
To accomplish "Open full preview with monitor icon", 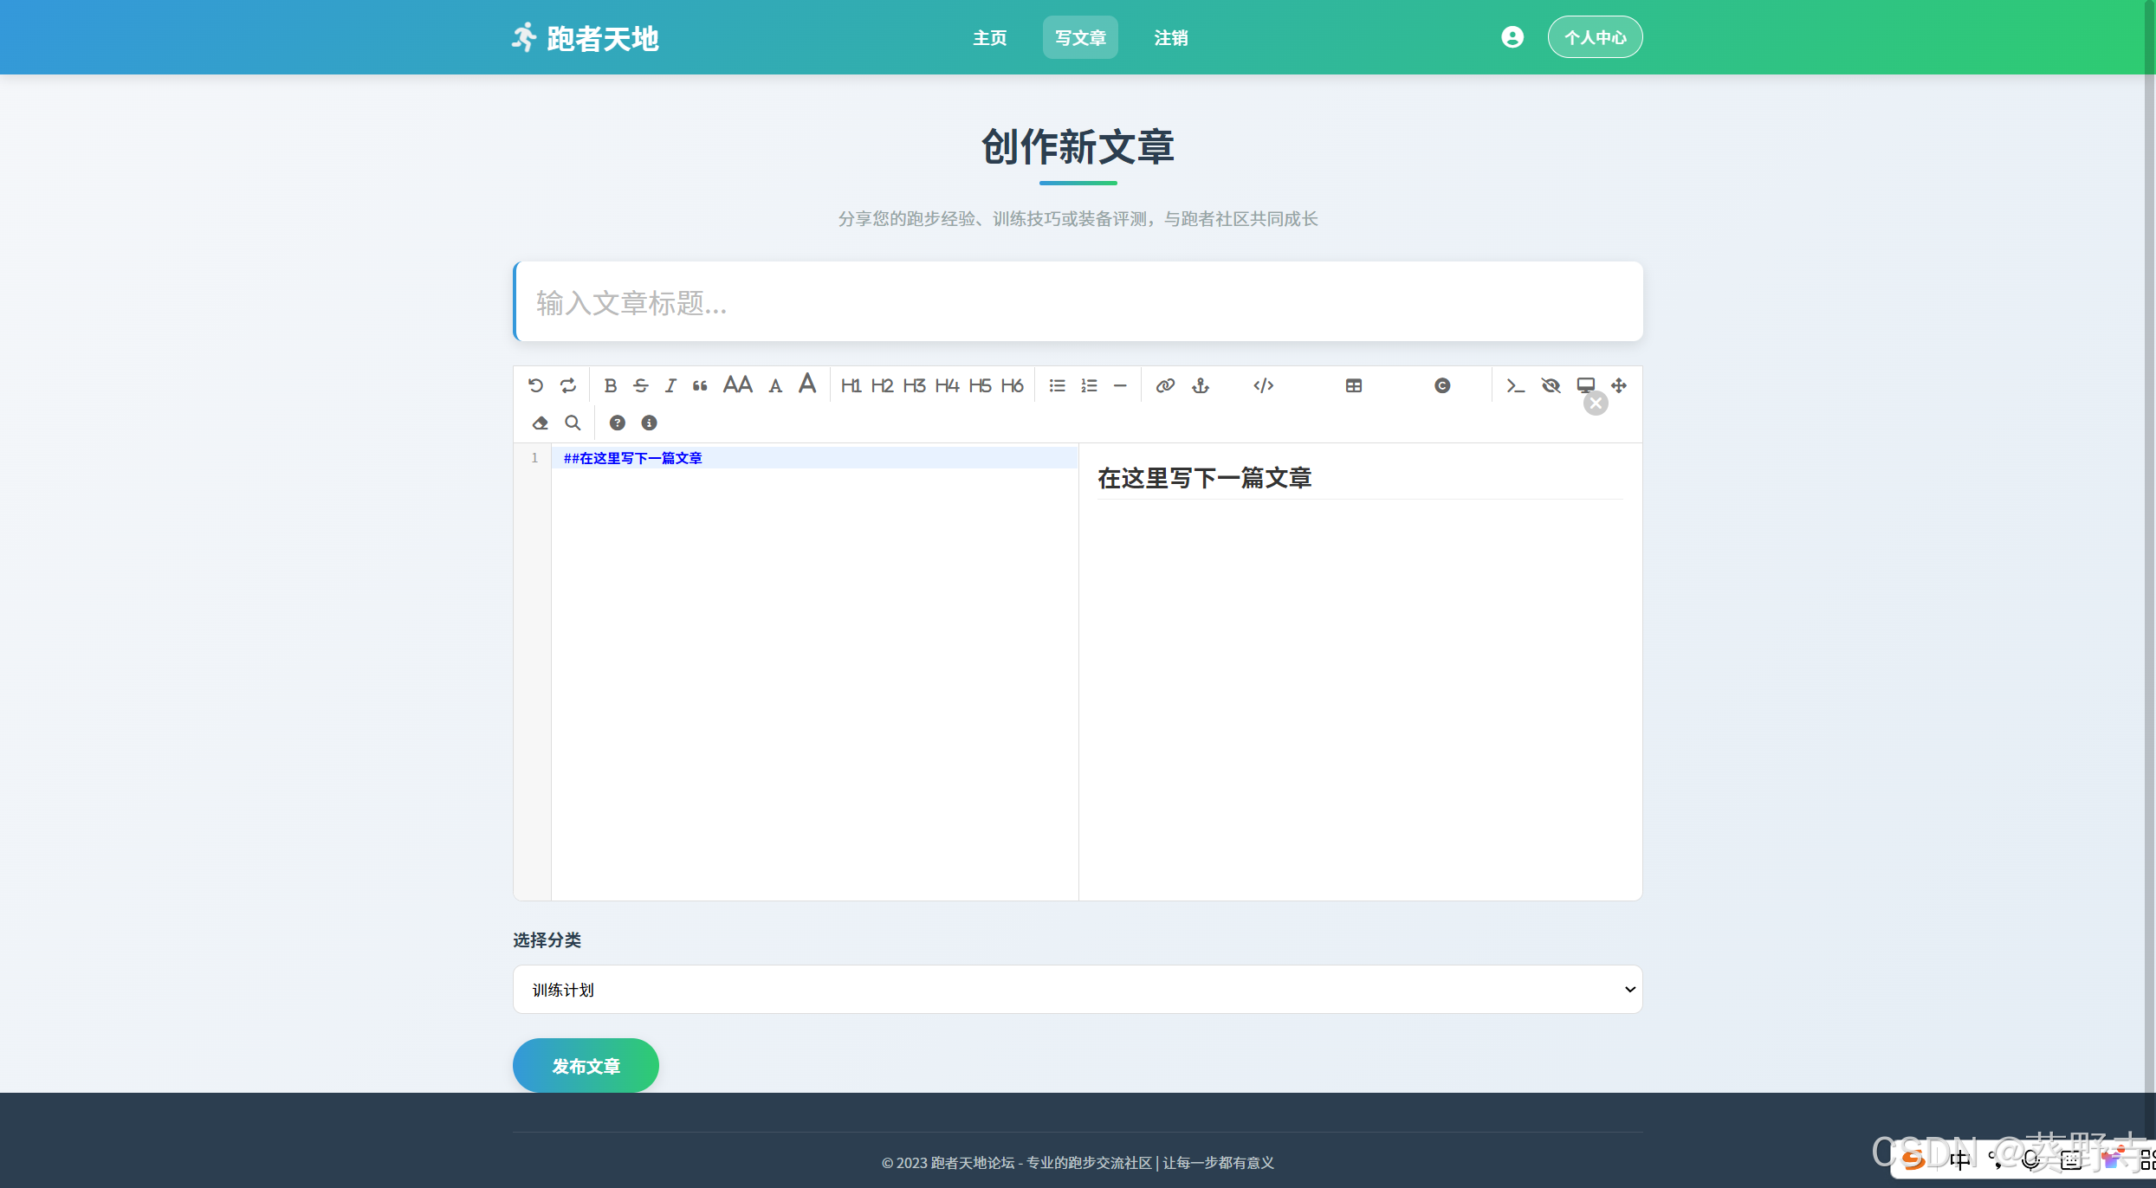I will pyautogui.click(x=1585, y=385).
